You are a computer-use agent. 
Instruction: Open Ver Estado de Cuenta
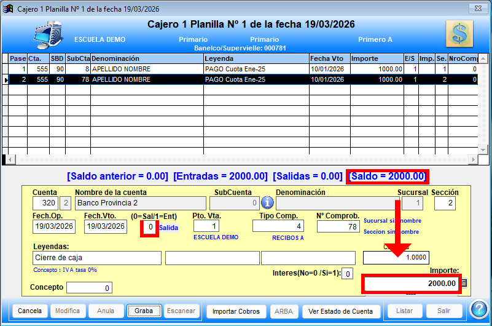coord(340,311)
